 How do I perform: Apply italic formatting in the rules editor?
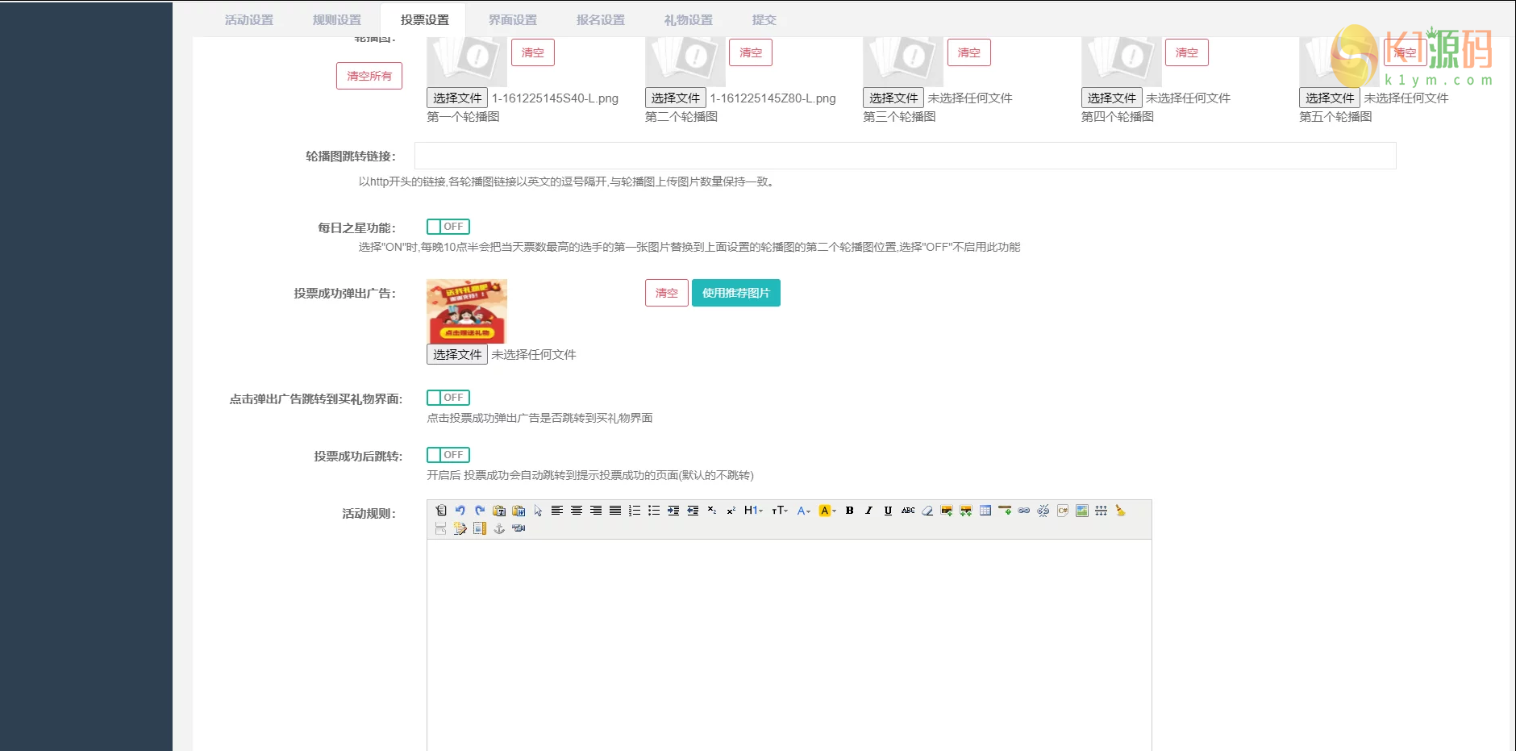click(x=868, y=511)
